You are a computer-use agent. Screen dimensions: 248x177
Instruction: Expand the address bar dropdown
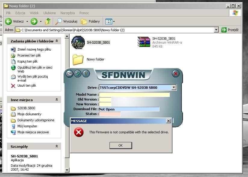point(216,30)
